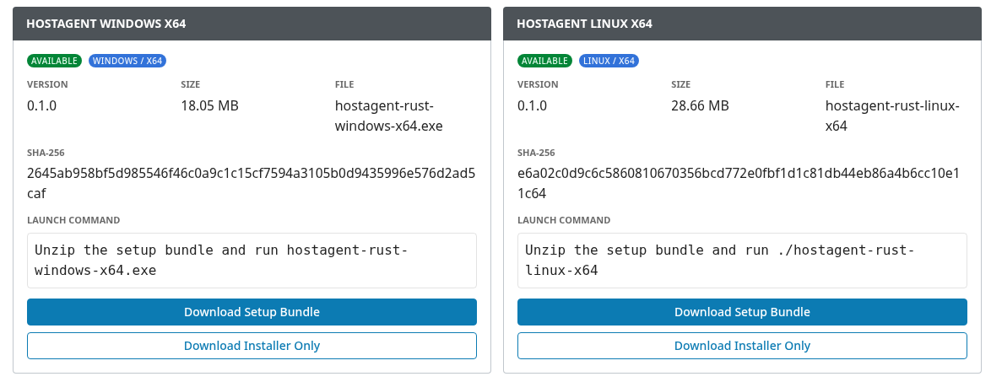991x382 pixels.
Task: Click the AVAILABLE badge on Windows card
Action: [x=54, y=61]
